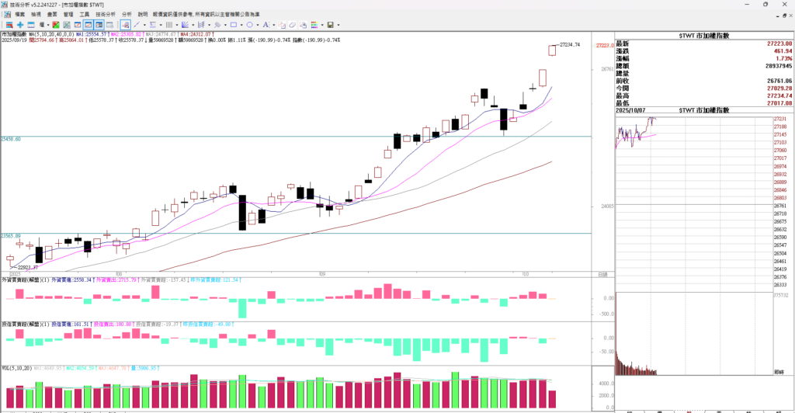The image size is (795, 413).
Task: Click the save floppy disk icon
Action: coord(329,25)
